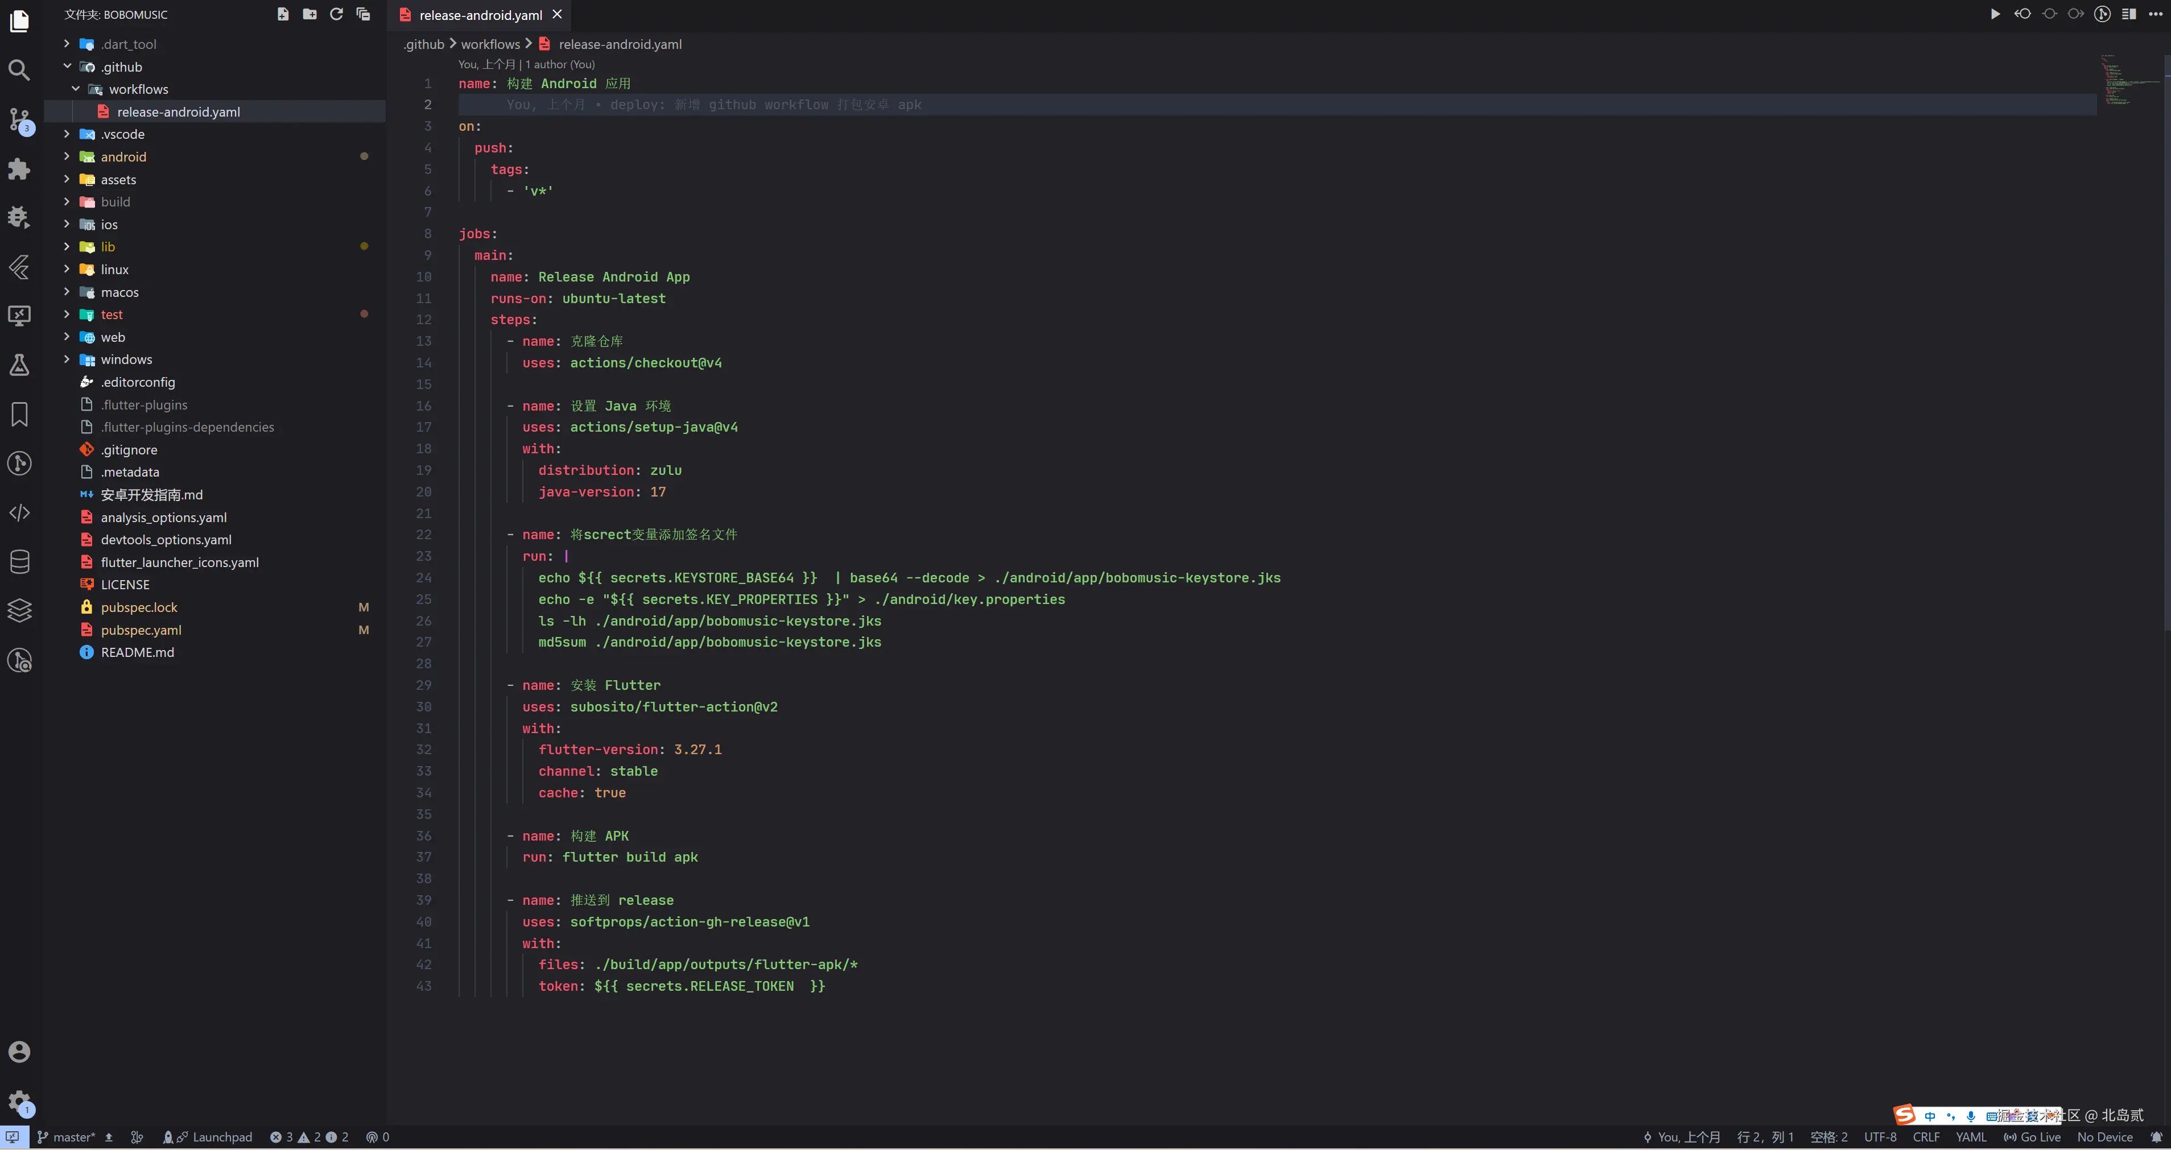
Task: Collapse all folders in explorer
Action: [x=363, y=14]
